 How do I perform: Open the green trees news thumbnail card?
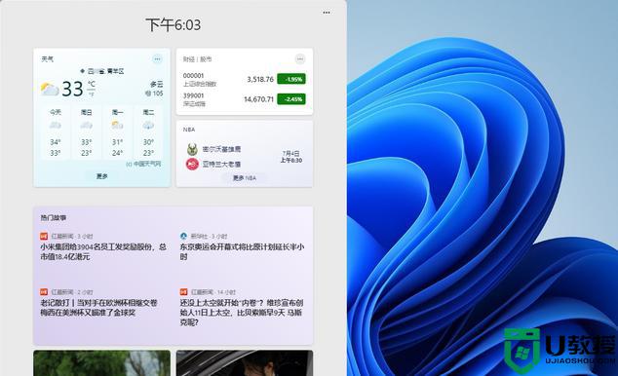[102, 363]
